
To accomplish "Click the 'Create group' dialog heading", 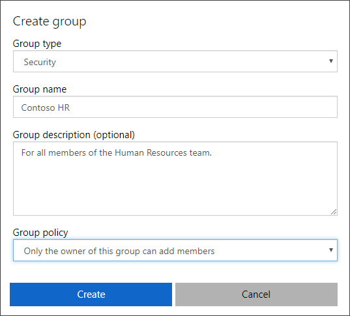I will click(50, 22).
